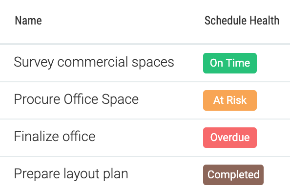Click the word Office in Procure Office Space
Screen dimensions: 290x193
click(81, 99)
